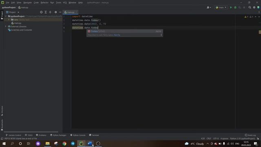Expand External Libraries node

point(6,27)
